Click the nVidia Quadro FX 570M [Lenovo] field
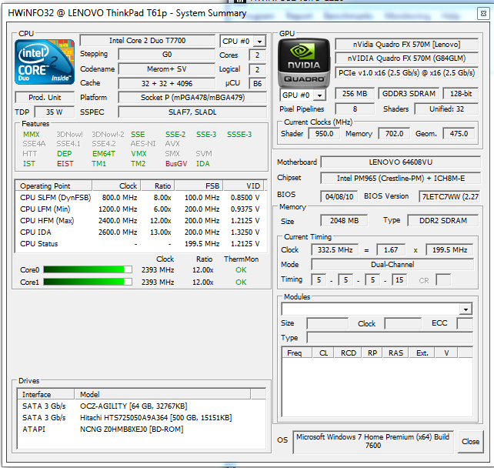The width and height of the screenshot is (494, 468). click(407, 45)
